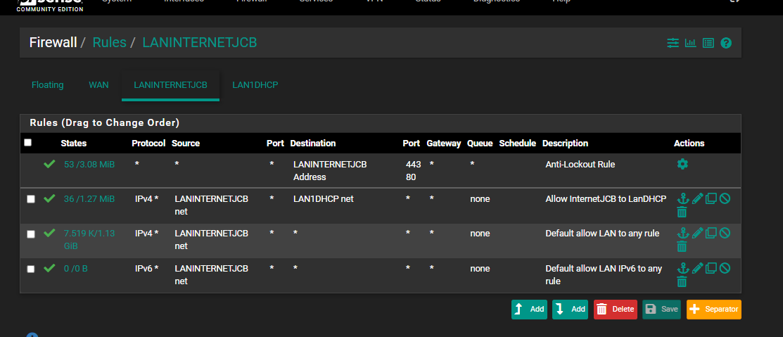
Task: Copy the Default allow LAN IPv6 rule
Action: (x=711, y=269)
